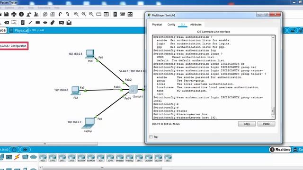Image resolution: width=303 pixels, height=170 pixels.
Task: Click the Power Cycle Devices button
Action: point(14,150)
